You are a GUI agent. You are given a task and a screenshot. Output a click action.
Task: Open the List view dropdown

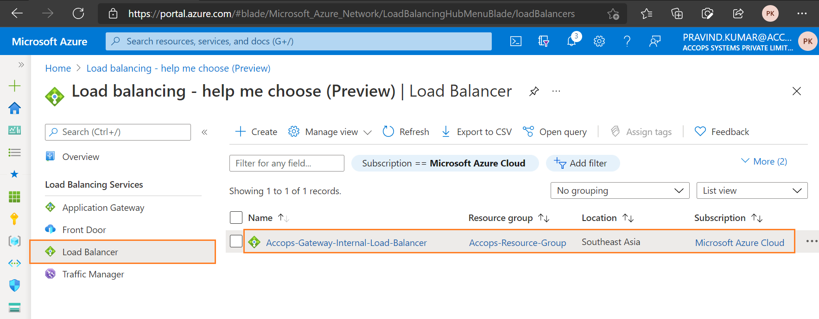[752, 190]
